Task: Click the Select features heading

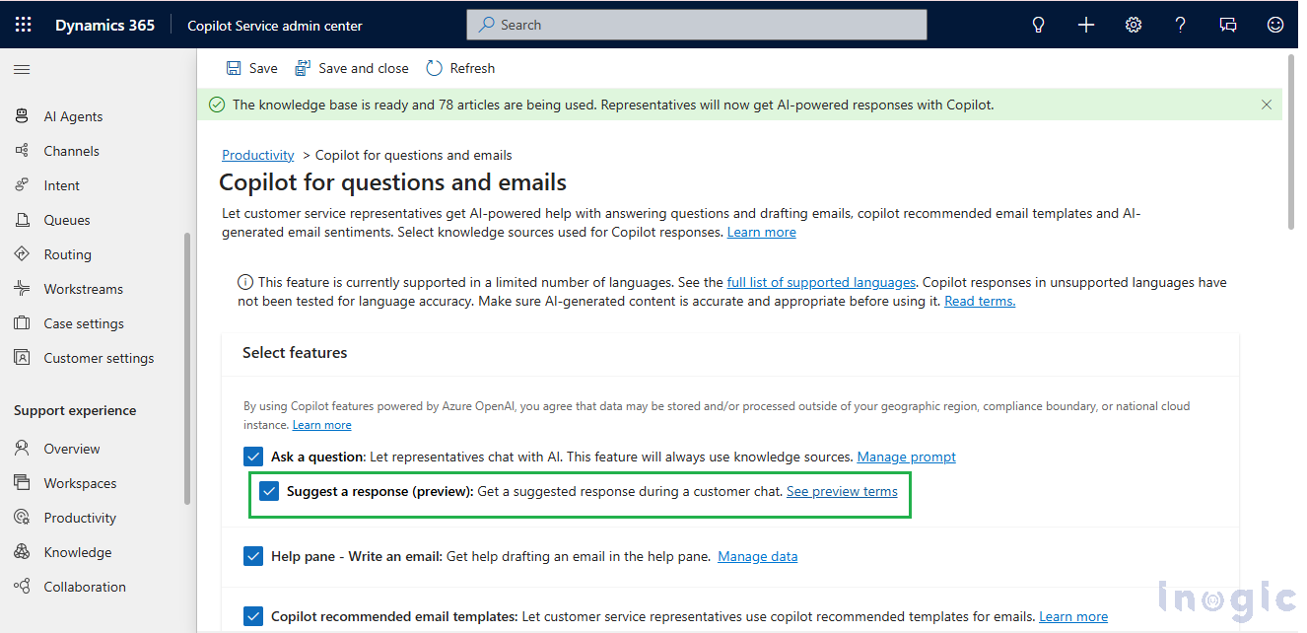Action: [295, 352]
